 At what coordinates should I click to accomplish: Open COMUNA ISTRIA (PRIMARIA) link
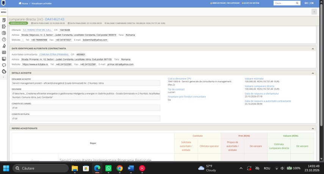[x=54, y=55]
